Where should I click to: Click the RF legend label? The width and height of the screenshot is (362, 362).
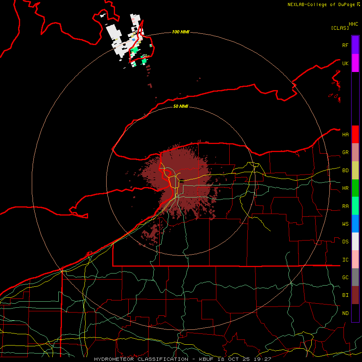point(345,45)
